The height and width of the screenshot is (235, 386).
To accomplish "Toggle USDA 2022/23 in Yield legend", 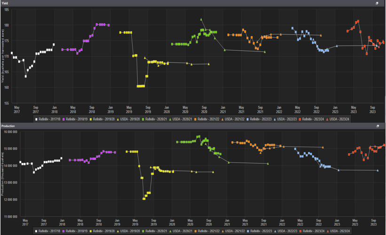I will tap(285, 119).
